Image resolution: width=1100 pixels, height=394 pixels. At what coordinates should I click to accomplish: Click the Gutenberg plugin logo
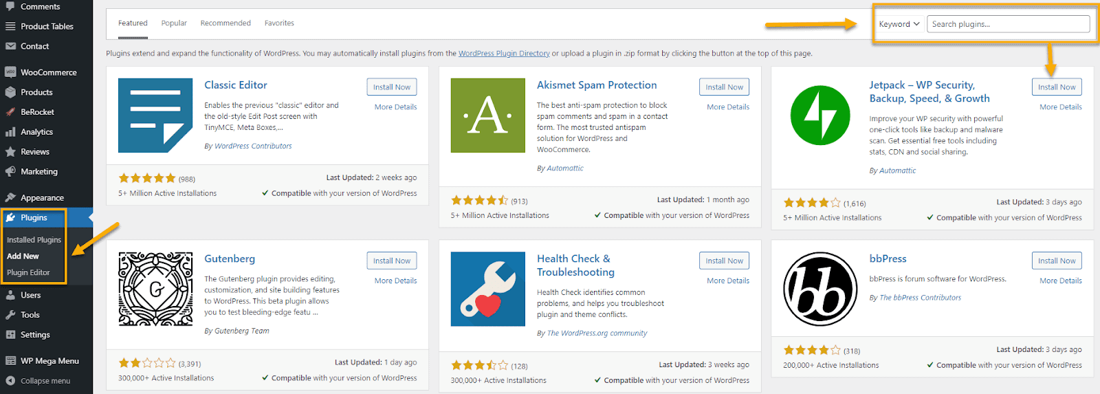pyautogui.click(x=155, y=289)
